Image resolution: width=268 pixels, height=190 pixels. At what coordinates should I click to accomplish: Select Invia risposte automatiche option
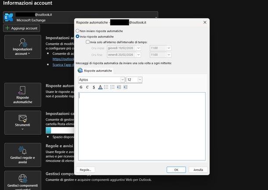coord(77,36)
